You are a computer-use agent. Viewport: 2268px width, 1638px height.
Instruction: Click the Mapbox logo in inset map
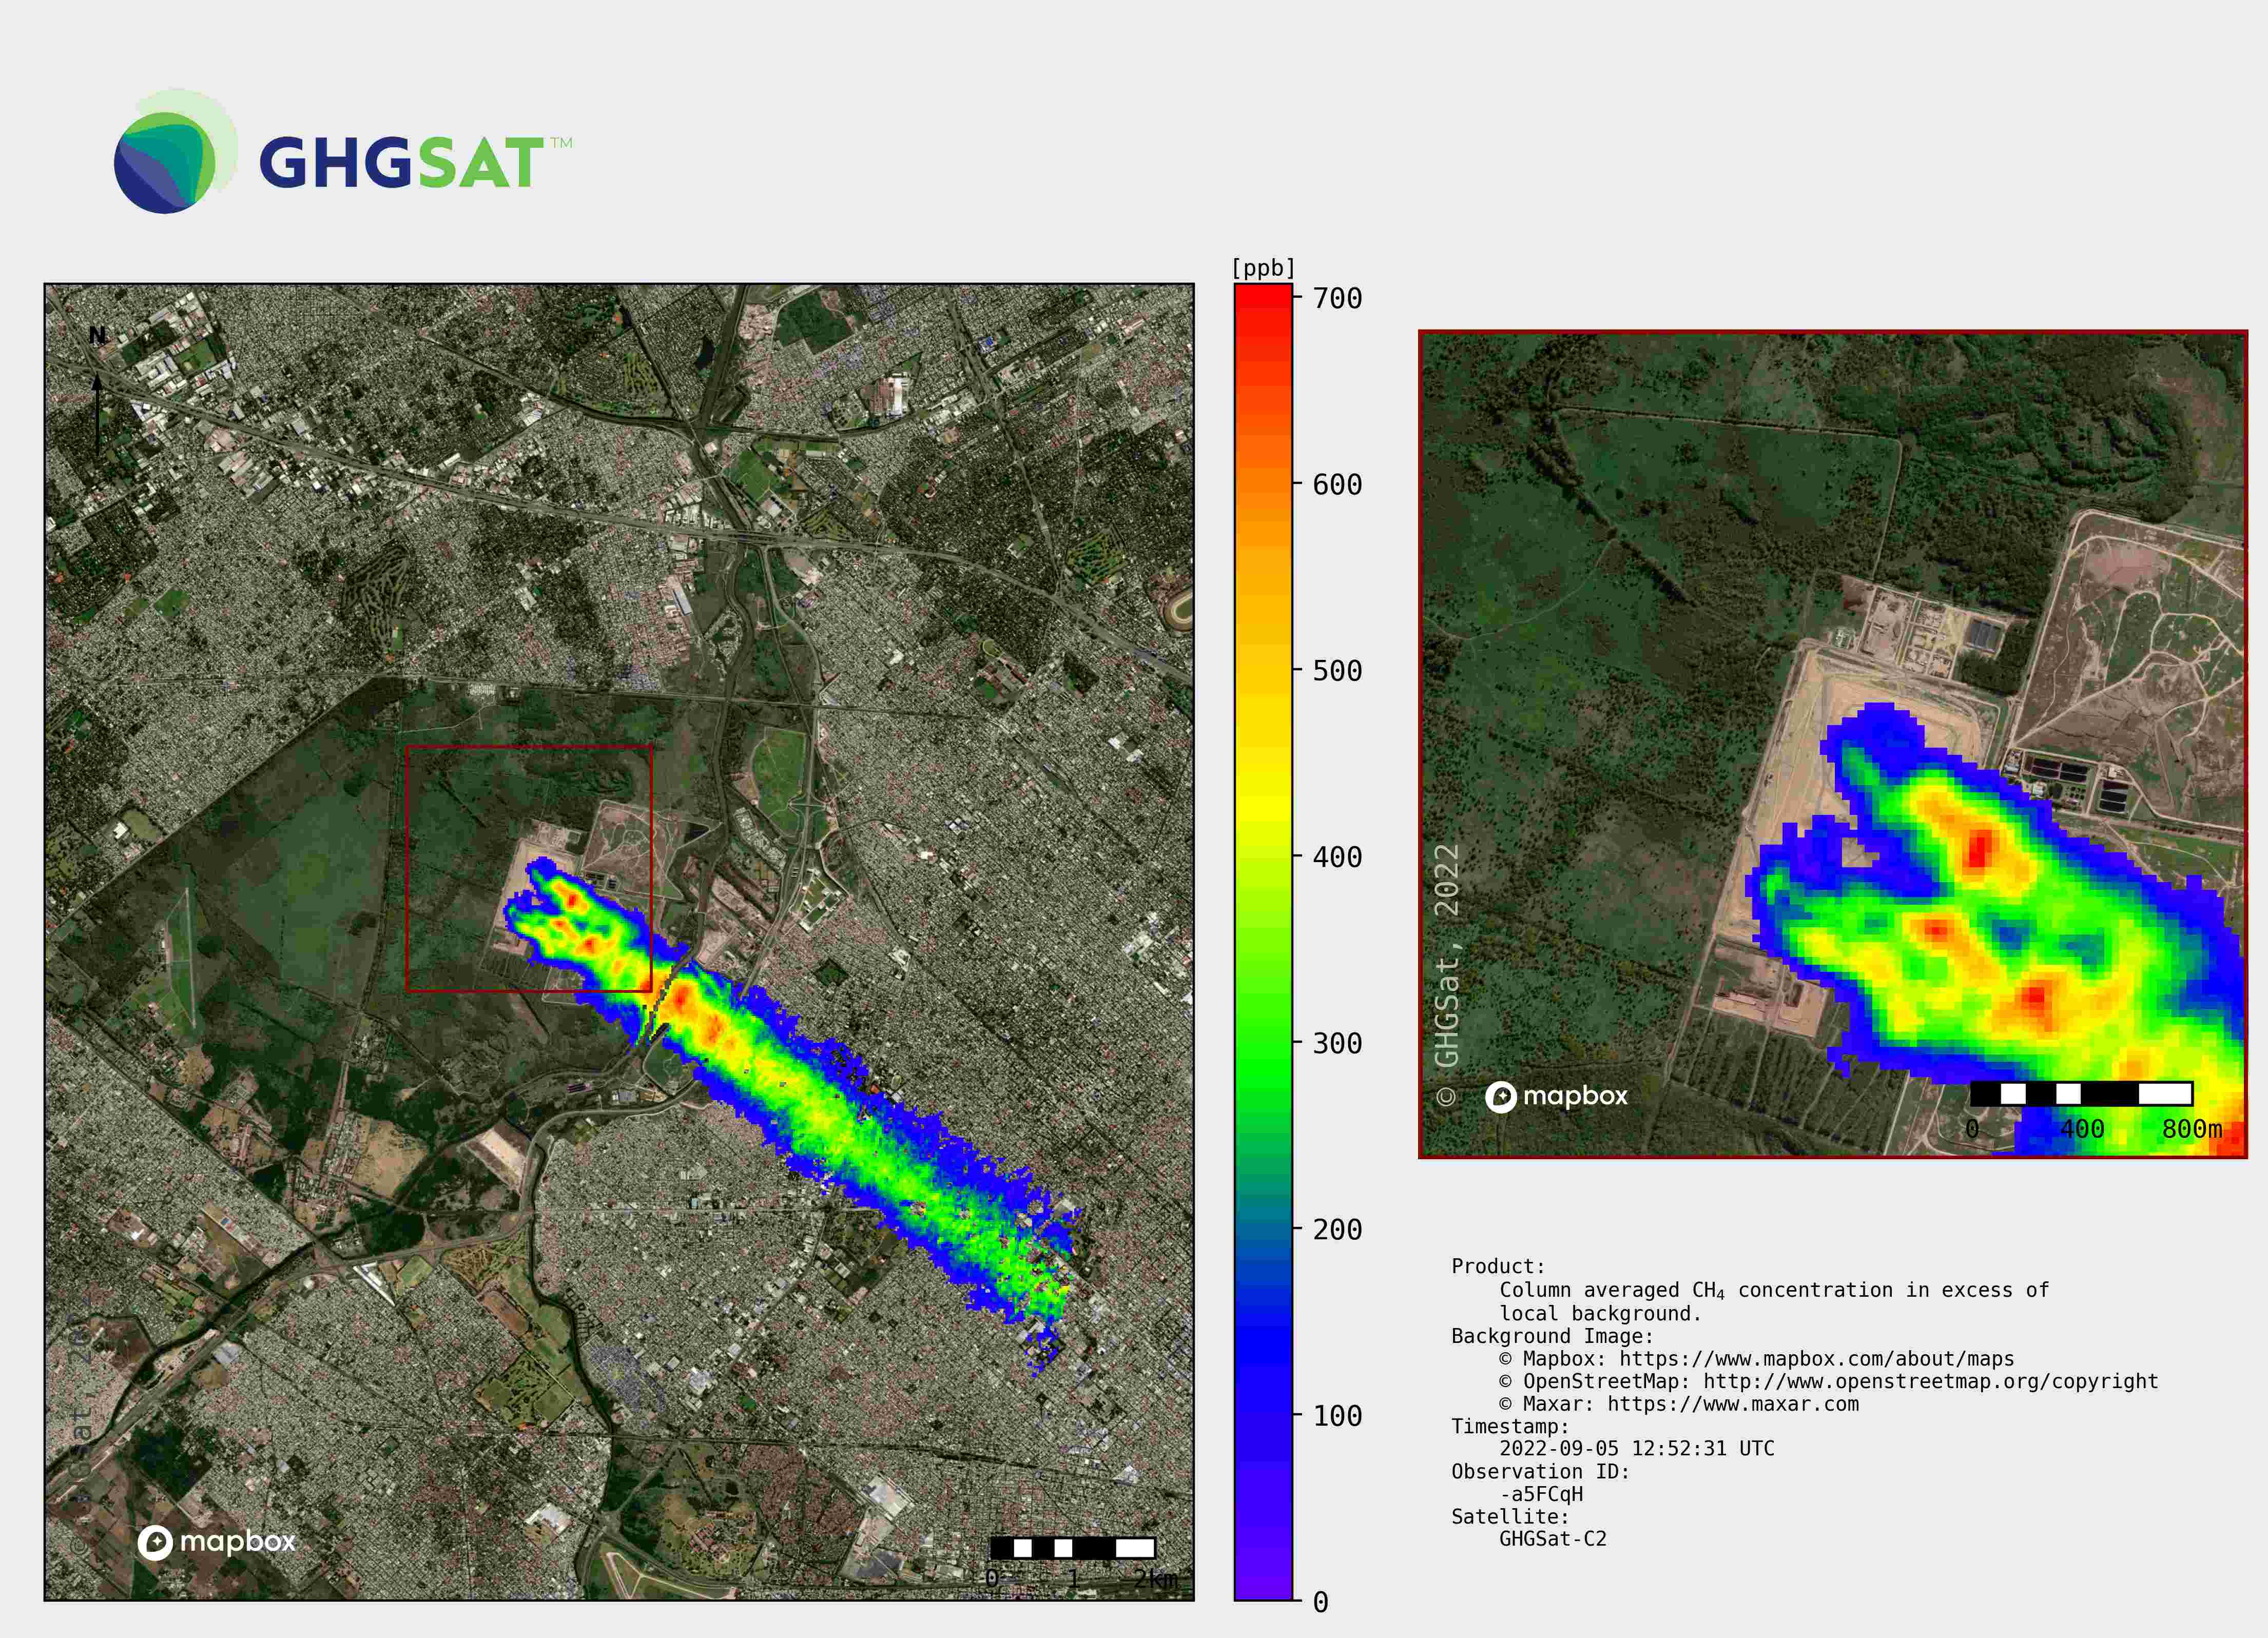1557,1097
